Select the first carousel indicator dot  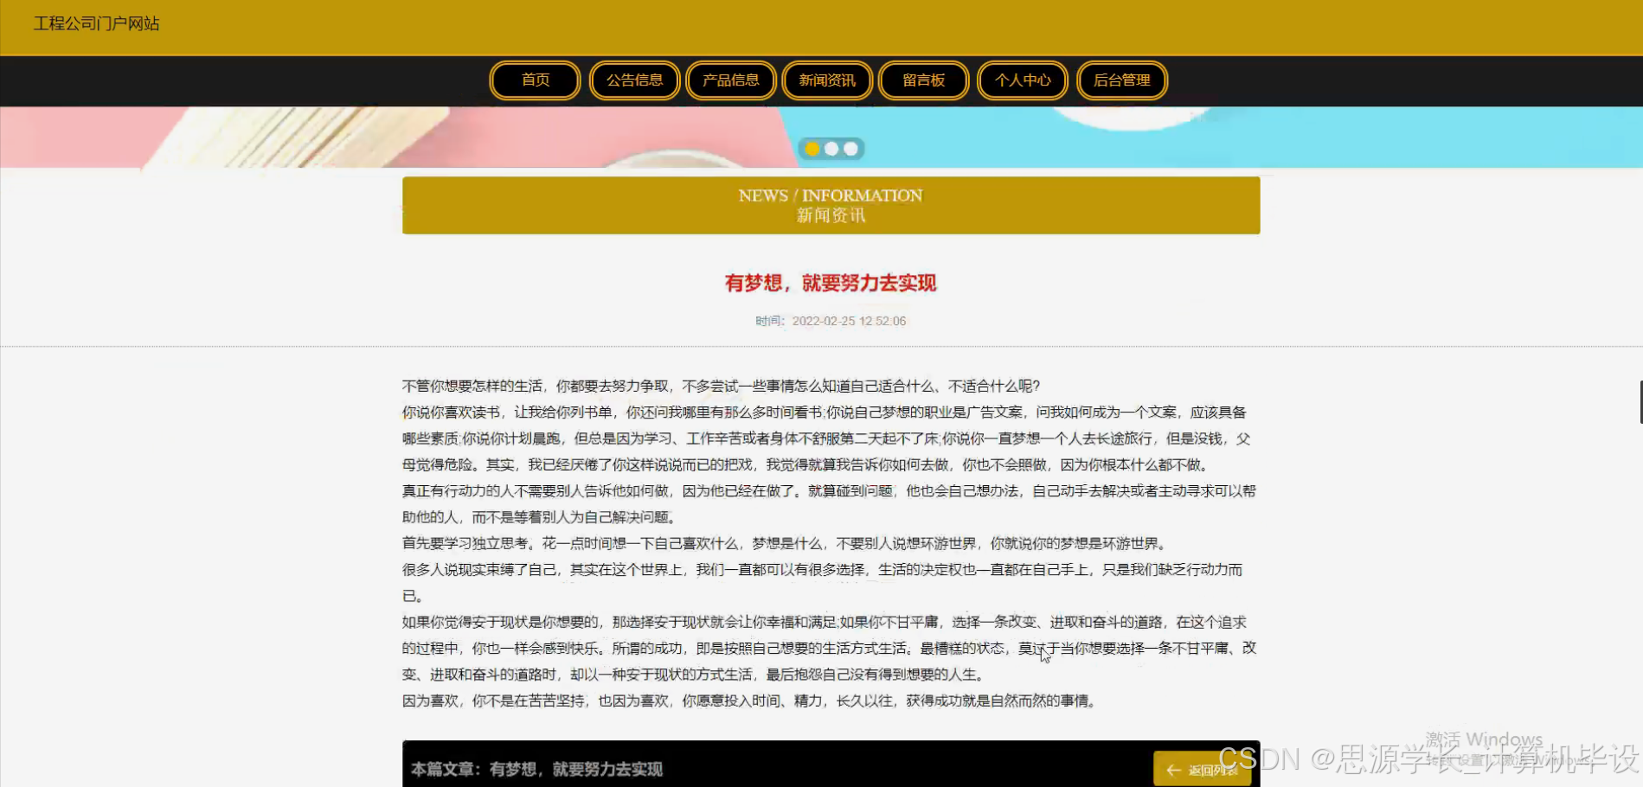(812, 149)
